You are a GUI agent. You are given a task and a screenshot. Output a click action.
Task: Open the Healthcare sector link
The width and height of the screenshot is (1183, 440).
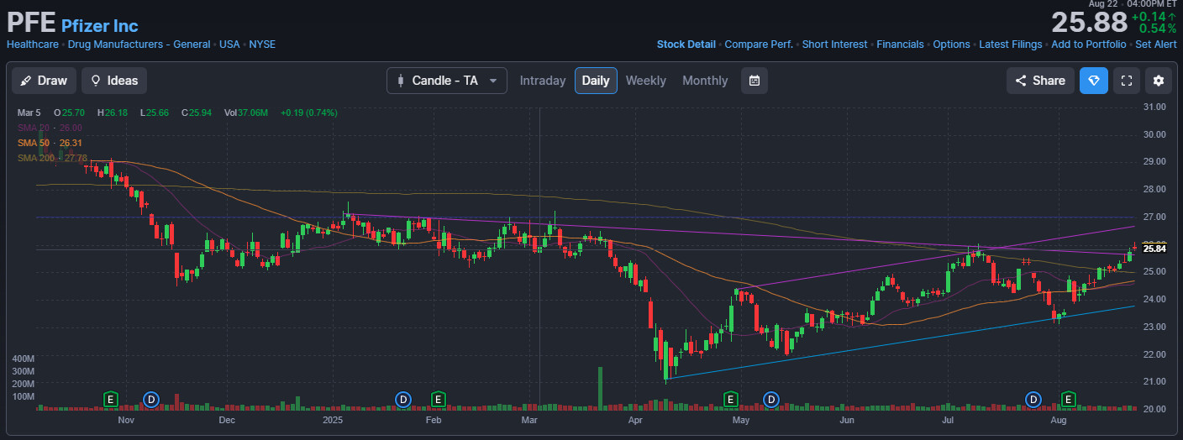click(33, 45)
